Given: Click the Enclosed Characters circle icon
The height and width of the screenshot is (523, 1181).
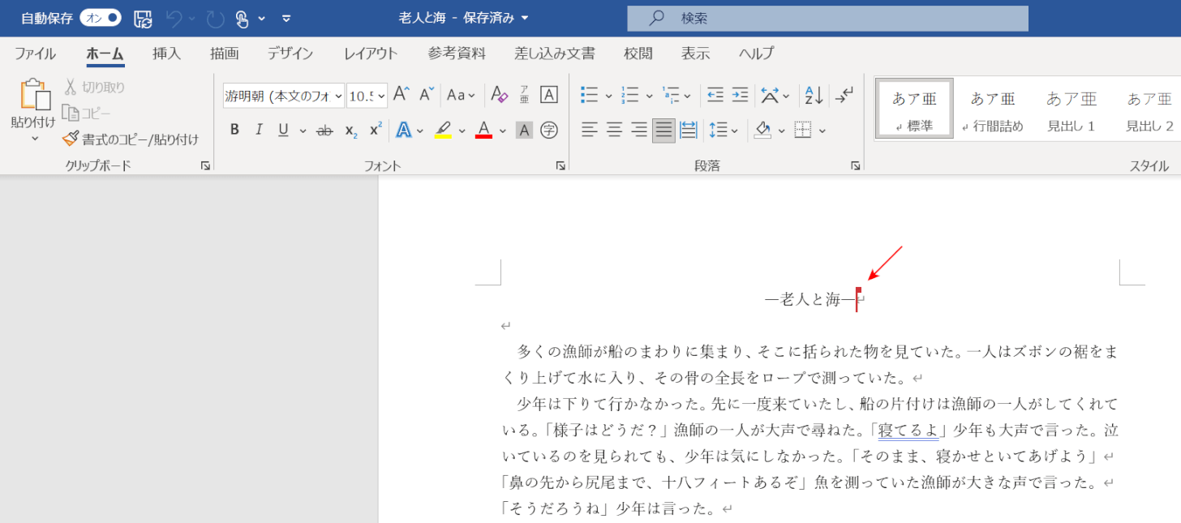Looking at the screenshot, I should click(x=549, y=130).
